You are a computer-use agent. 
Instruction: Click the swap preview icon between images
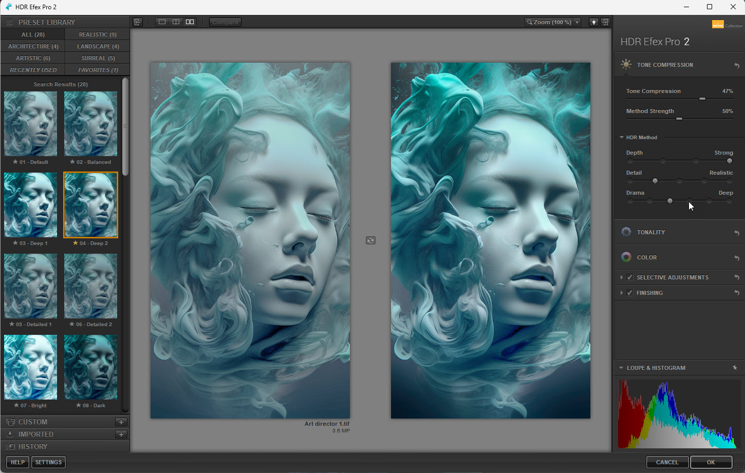click(x=370, y=240)
